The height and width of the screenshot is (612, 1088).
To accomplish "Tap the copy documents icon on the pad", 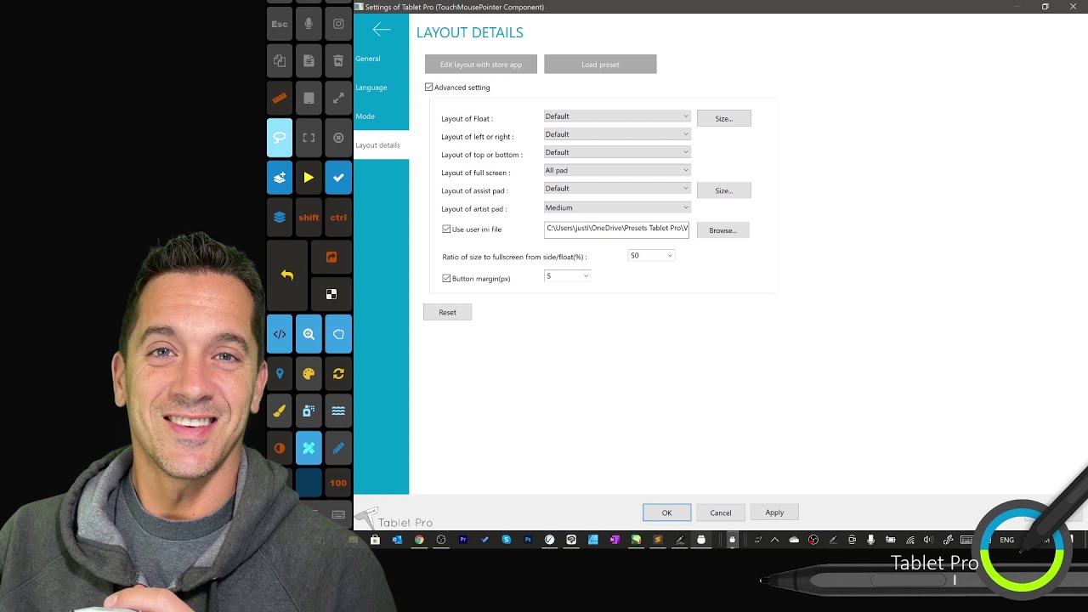I will point(280,60).
